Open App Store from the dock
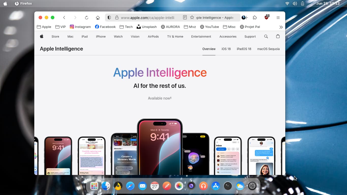Image resolution: width=347 pixels, height=195 pixels. click(x=216, y=186)
